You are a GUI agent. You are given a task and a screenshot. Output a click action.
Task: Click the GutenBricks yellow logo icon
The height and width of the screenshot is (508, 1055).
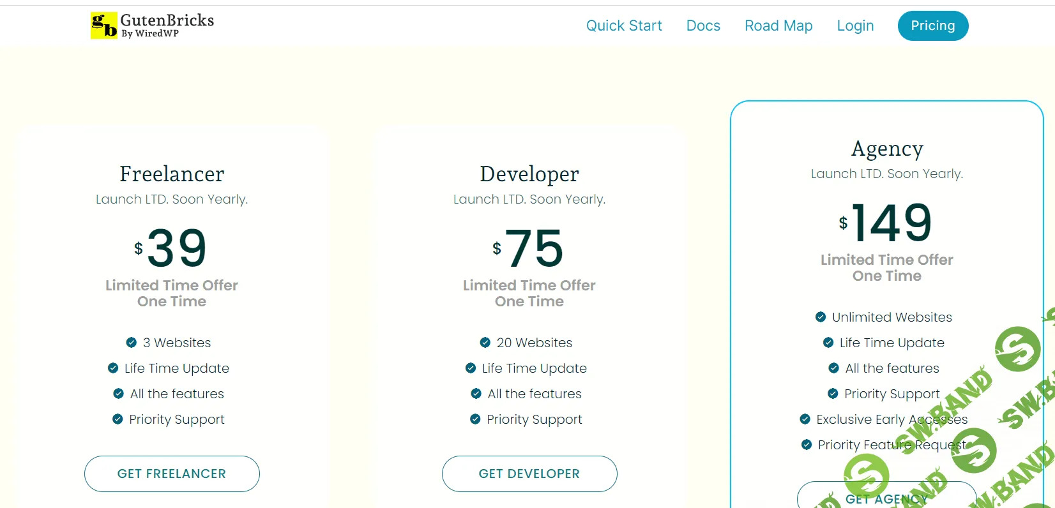point(103,26)
